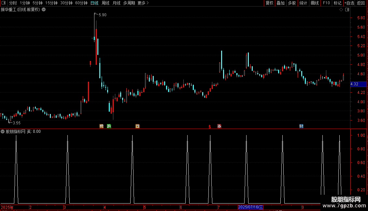368x211 pixels.
Task: Click the 跌 event marker icon
Action: click(x=109, y=126)
